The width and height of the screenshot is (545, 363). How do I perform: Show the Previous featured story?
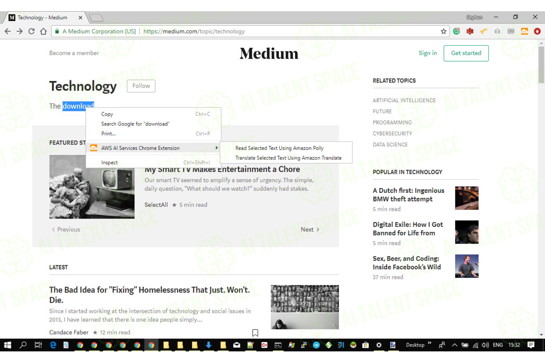pos(66,229)
